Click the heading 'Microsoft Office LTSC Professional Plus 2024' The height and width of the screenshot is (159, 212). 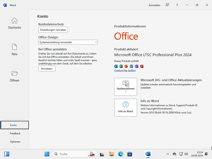point(153,55)
